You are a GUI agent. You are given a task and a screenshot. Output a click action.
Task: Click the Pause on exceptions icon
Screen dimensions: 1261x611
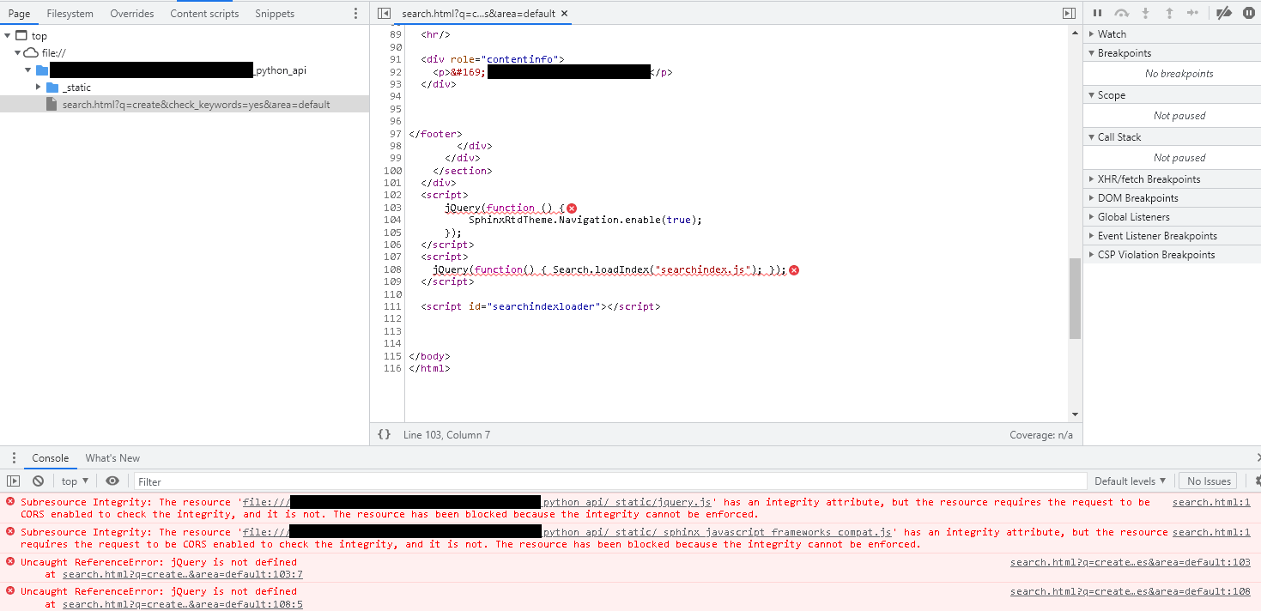[x=1249, y=13]
